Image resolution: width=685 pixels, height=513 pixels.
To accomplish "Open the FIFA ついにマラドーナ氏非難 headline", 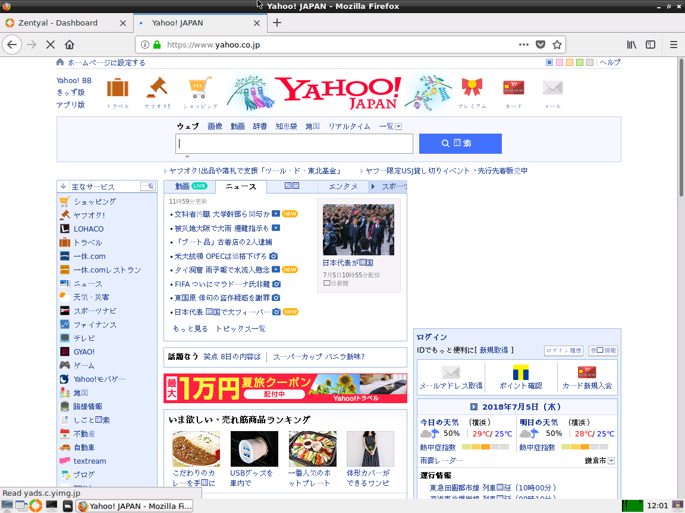I will click(222, 284).
